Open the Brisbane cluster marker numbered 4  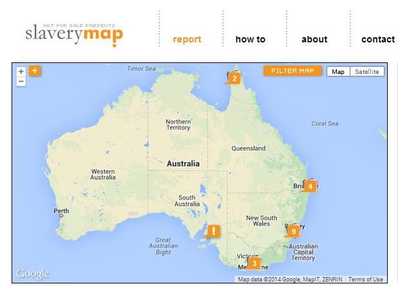tap(310, 186)
